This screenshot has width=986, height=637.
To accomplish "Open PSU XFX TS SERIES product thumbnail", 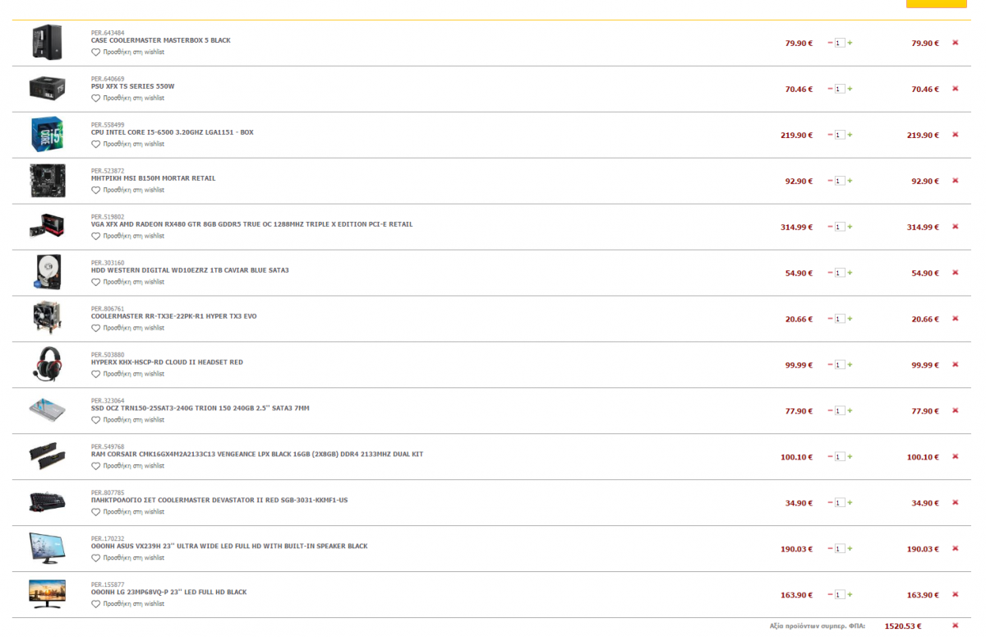I will coord(47,89).
